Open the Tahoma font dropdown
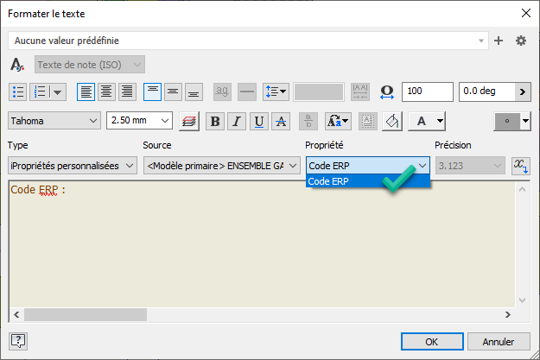Viewport: 540px width, 360px height. coord(55,122)
